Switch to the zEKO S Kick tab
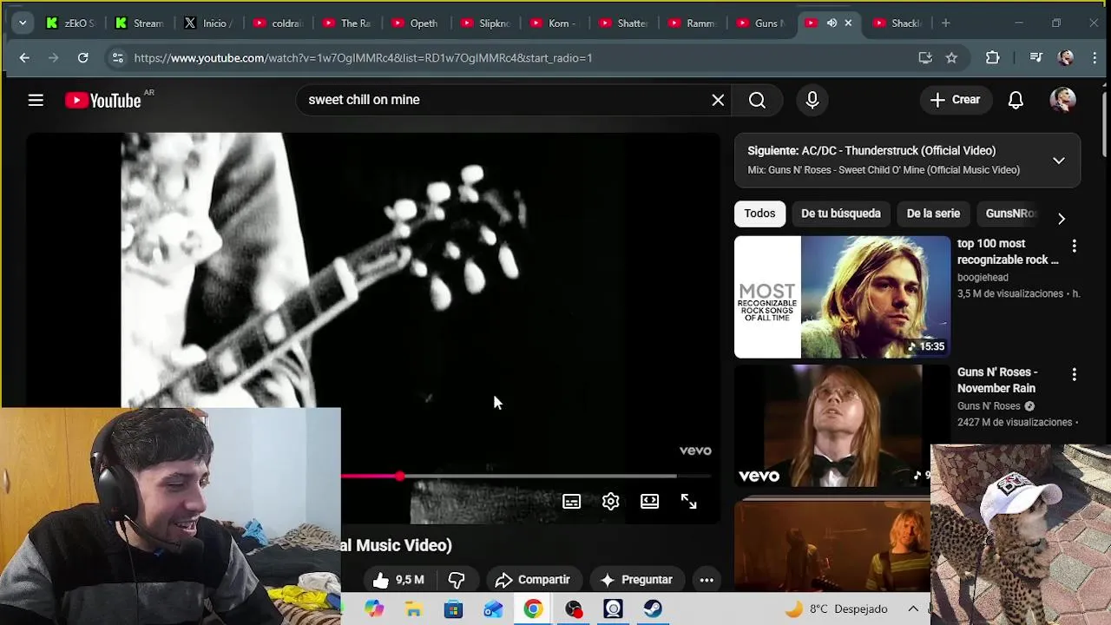 (70, 23)
